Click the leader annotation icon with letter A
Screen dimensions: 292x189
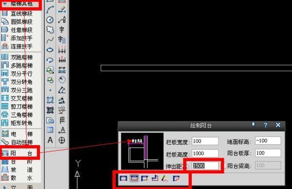[x=62, y=19]
